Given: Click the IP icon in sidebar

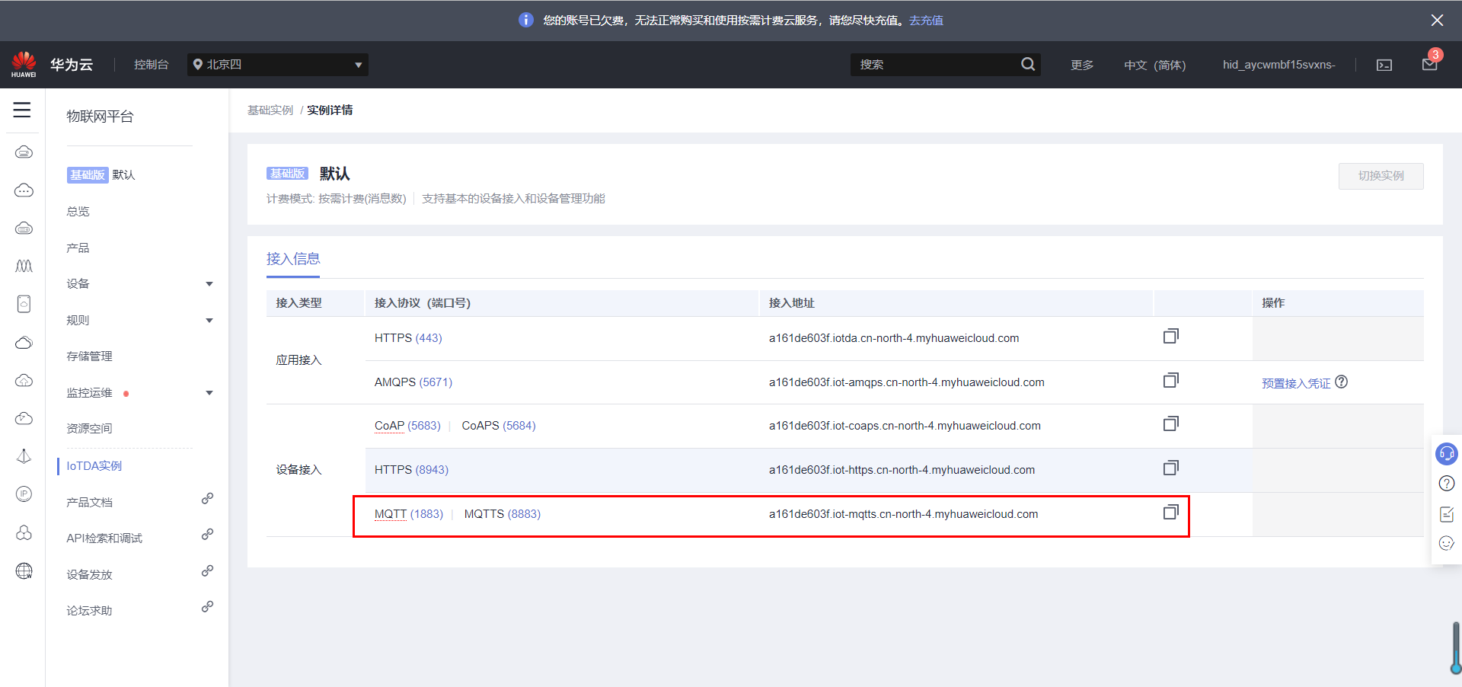Looking at the screenshot, I should [24, 494].
